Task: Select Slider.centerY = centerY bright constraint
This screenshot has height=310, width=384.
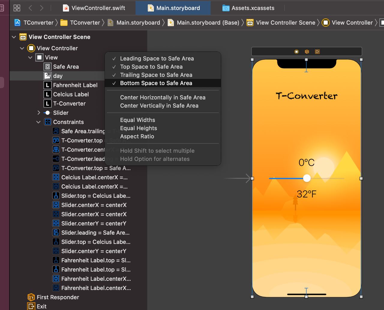Action: (94, 224)
